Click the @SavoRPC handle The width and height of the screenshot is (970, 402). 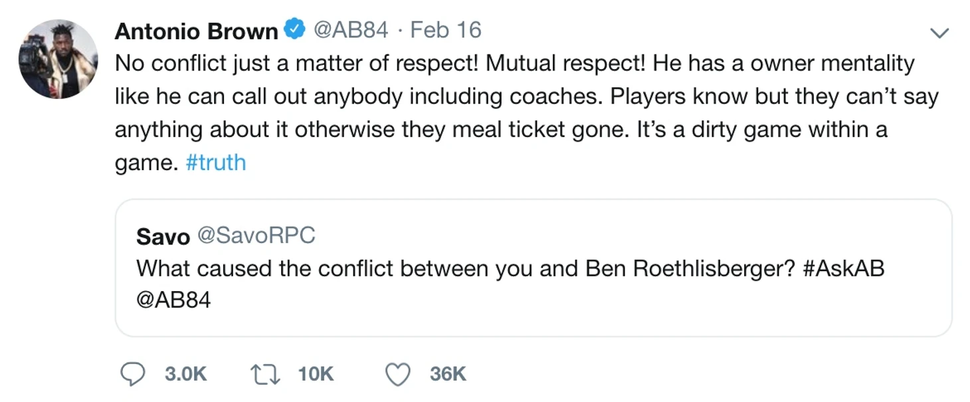tap(256, 235)
